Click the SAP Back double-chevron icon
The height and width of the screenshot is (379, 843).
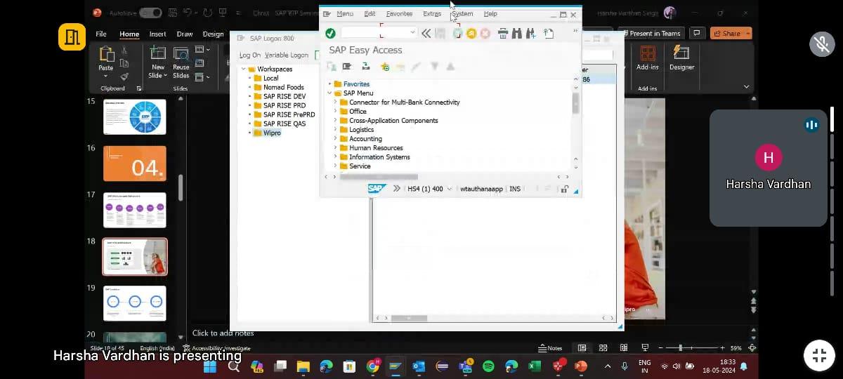[x=426, y=33]
